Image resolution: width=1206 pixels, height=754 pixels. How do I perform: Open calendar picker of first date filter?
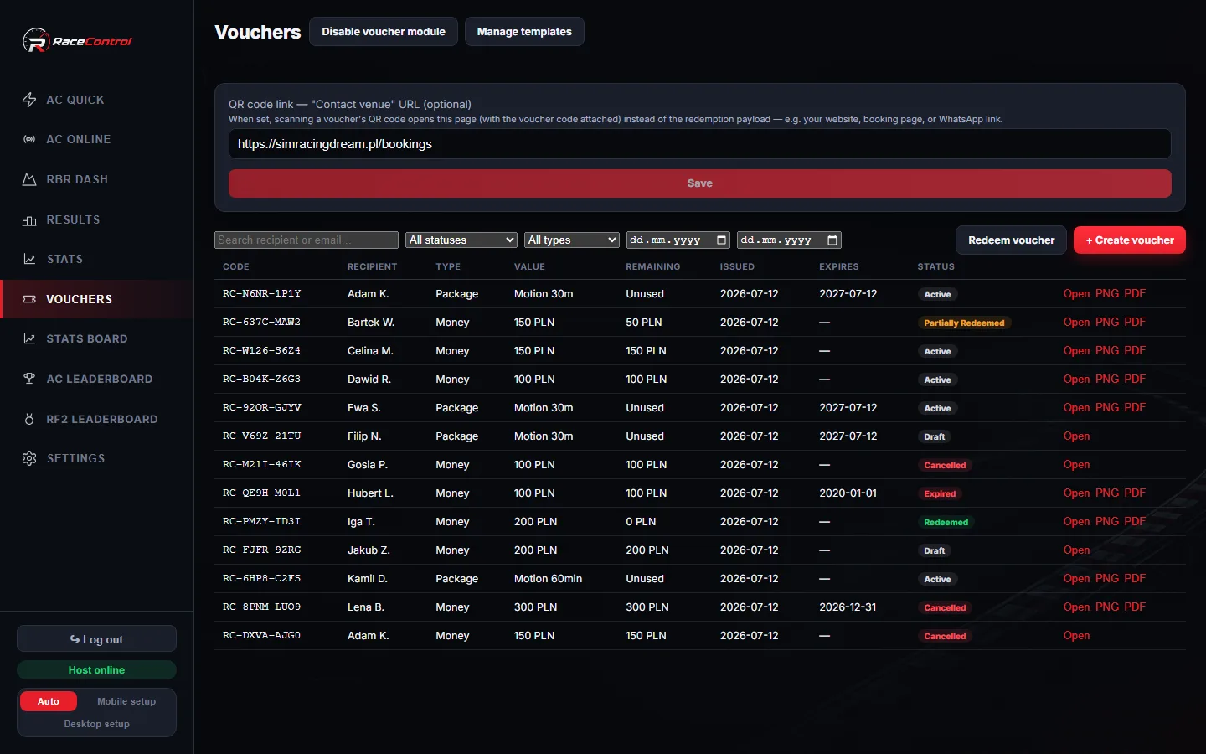pos(721,240)
